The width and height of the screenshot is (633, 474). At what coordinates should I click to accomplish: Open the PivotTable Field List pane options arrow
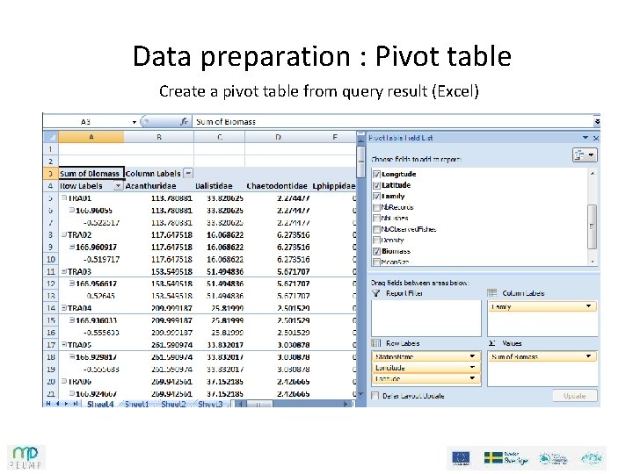(x=586, y=138)
